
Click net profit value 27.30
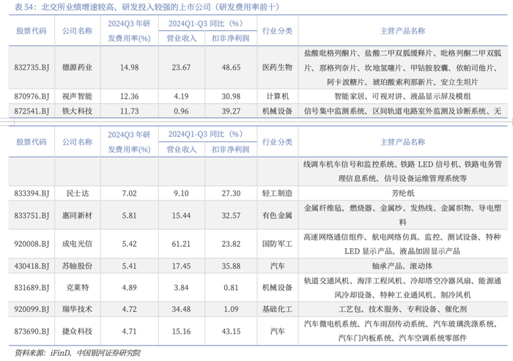click(231, 193)
